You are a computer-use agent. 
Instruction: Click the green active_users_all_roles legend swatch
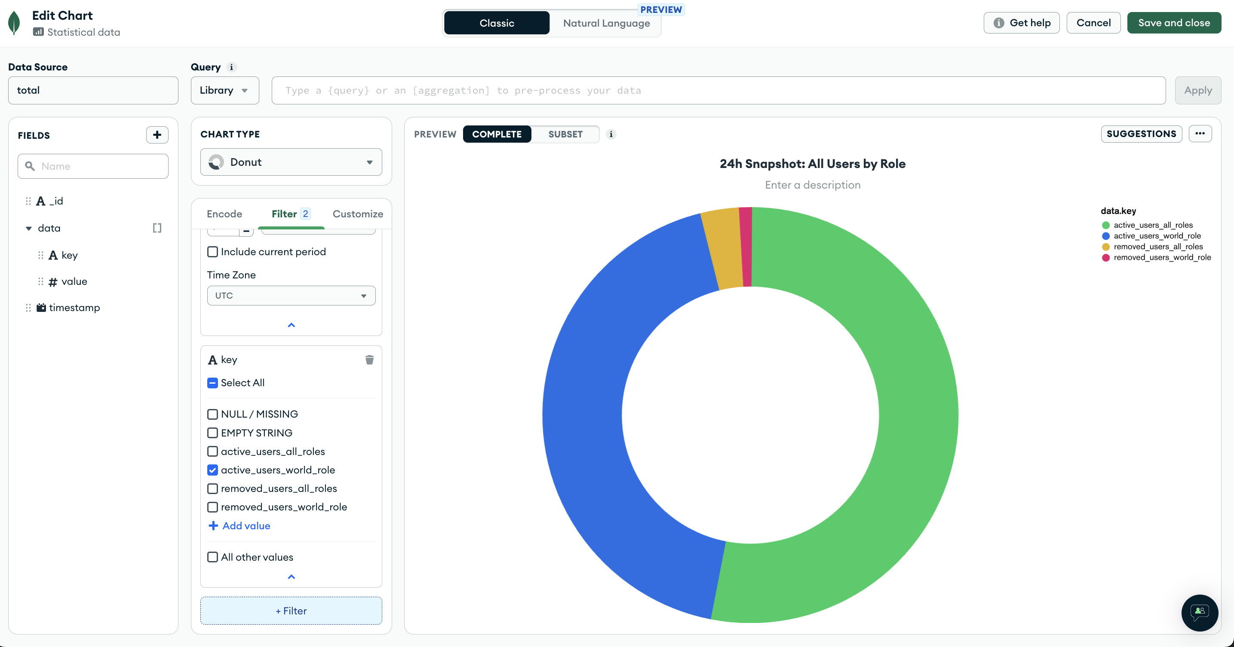[x=1105, y=225]
